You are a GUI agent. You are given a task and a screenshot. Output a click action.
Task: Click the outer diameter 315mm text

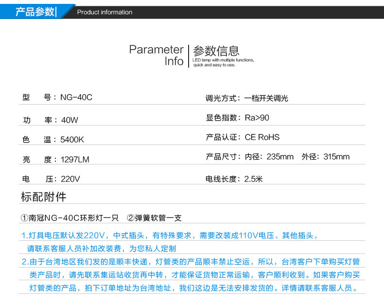pos(326,157)
